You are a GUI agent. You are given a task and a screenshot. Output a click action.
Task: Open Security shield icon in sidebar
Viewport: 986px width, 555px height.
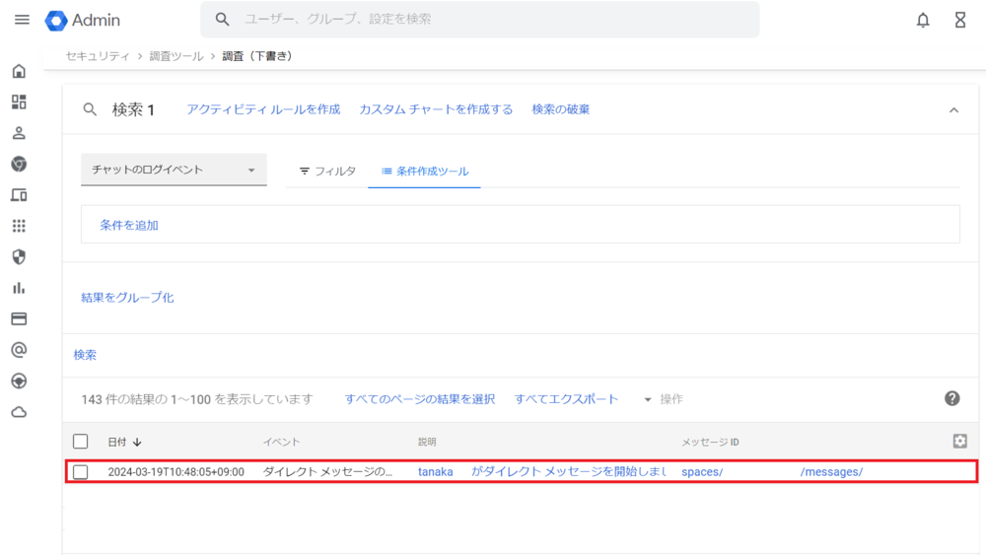pyautogui.click(x=19, y=257)
